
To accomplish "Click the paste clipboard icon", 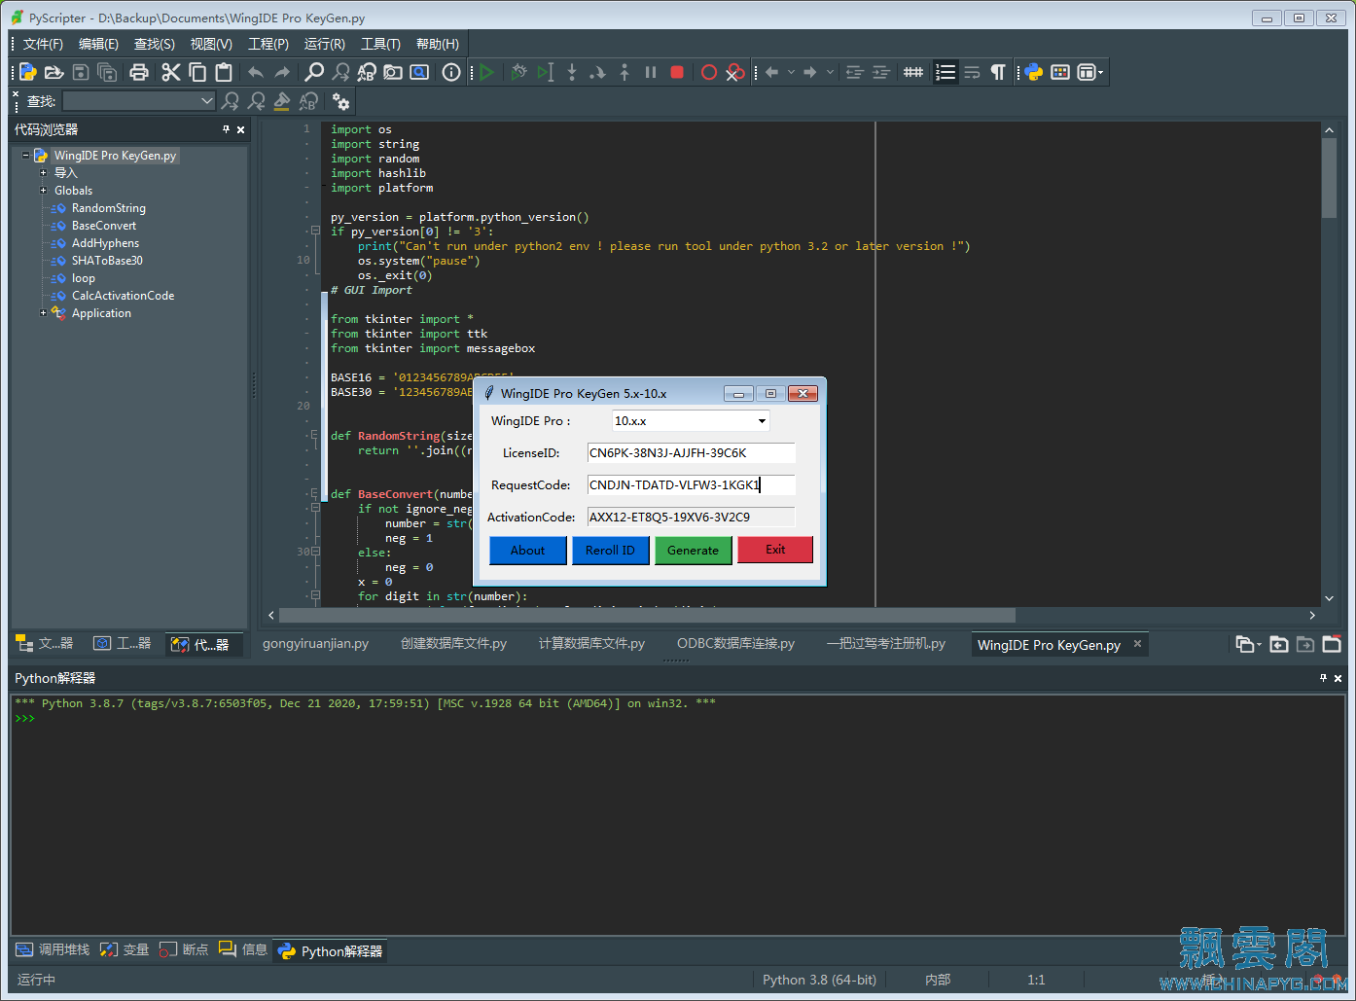I will tap(224, 72).
